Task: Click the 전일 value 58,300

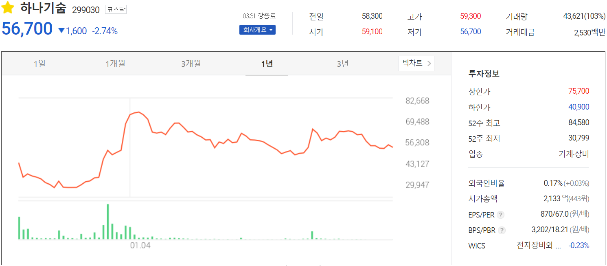Action: pyautogui.click(x=372, y=16)
